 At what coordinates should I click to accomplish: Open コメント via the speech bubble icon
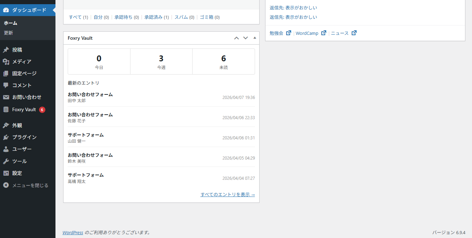click(x=6, y=85)
